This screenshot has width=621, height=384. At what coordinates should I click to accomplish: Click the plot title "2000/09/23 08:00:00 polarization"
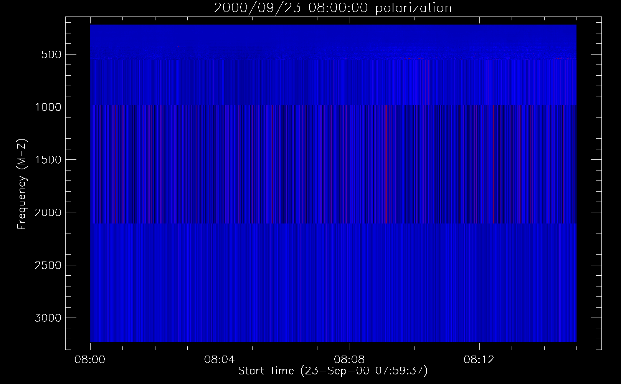pyautogui.click(x=333, y=8)
